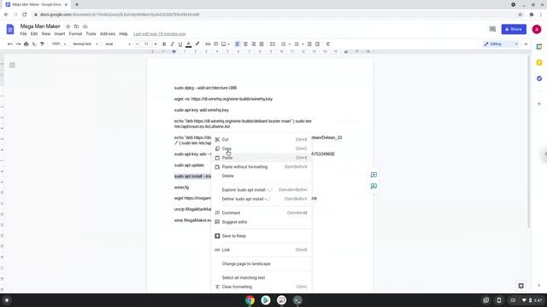Choose Change page to landscape

tap(262, 264)
